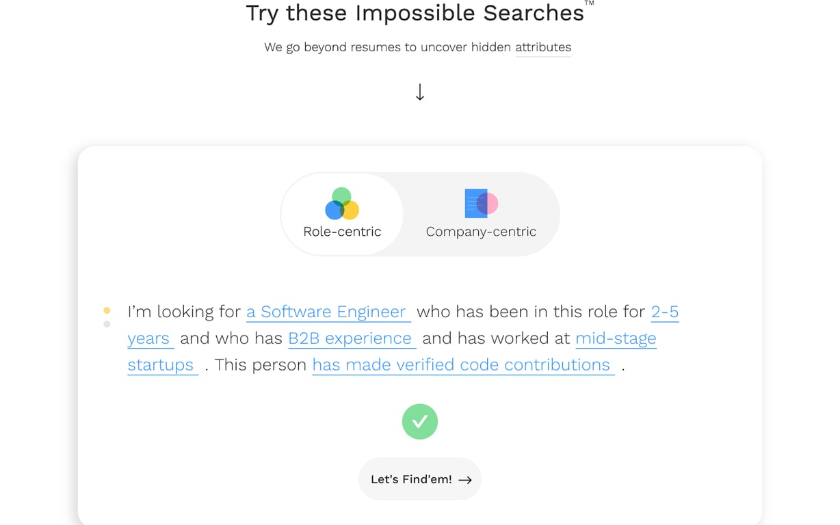Click the downward arrow under the subtitle
The width and height of the screenshot is (840, 525).
pos(420,92)
